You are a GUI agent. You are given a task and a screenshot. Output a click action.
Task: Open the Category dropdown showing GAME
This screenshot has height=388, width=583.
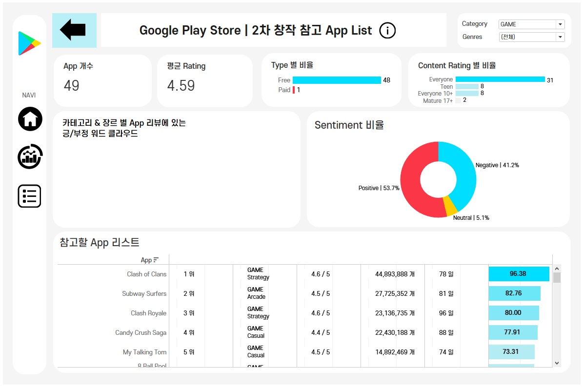point(531,24)
